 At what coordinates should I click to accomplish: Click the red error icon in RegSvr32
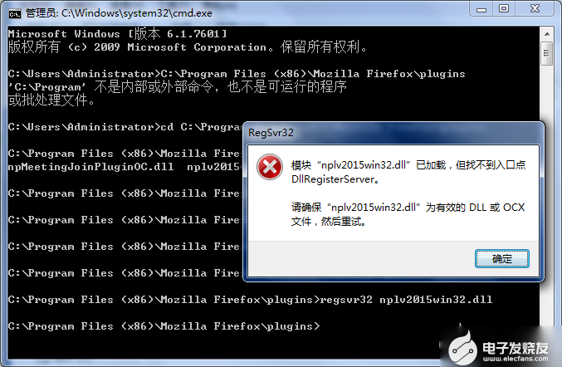point(270,167)
